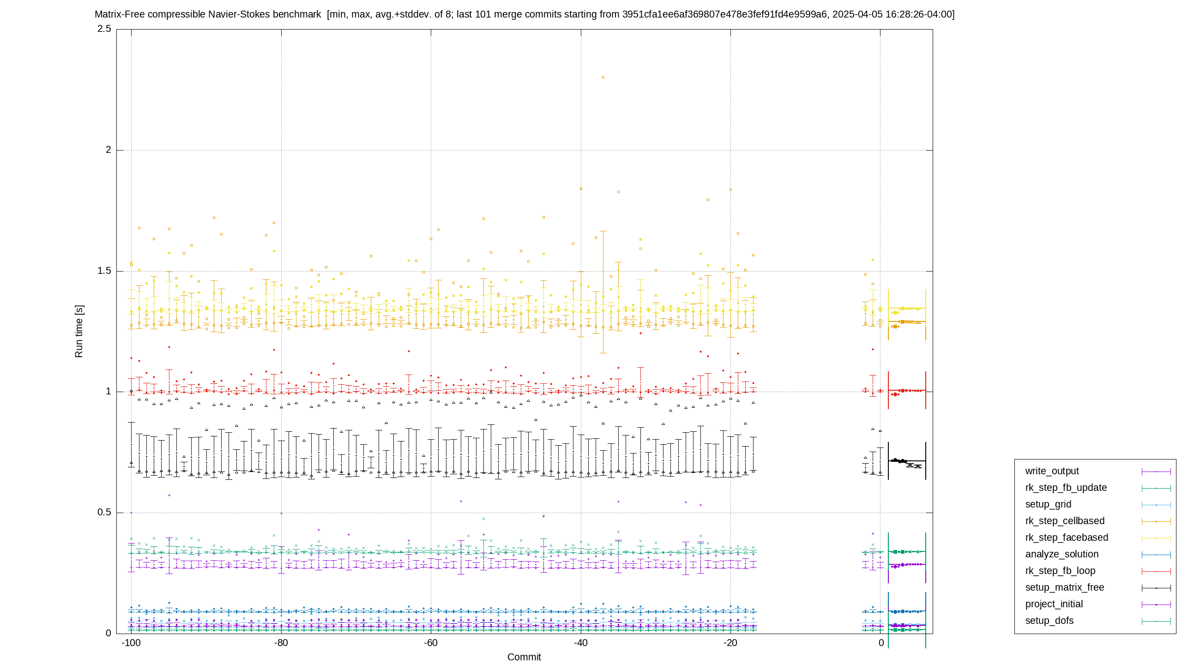
Task: Click the chart title text
Action: pyautogui.click(x=525, y=14)
